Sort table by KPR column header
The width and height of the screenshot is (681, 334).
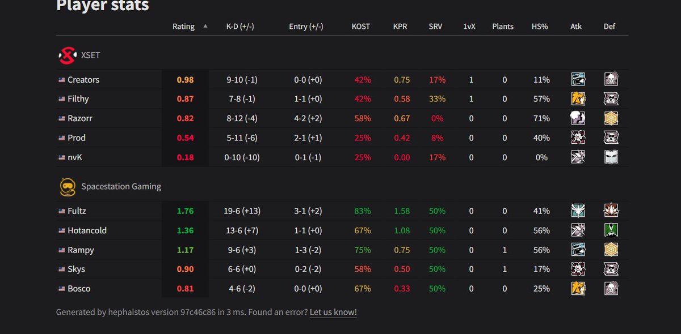click(x=401, y=26)
